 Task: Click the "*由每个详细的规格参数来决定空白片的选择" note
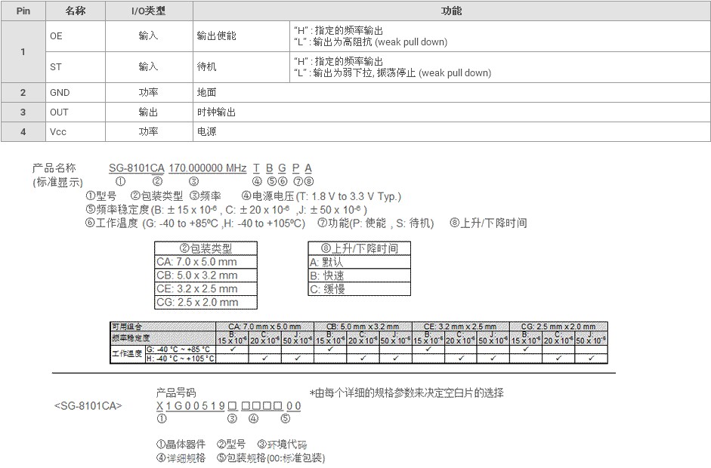[407, 393]
